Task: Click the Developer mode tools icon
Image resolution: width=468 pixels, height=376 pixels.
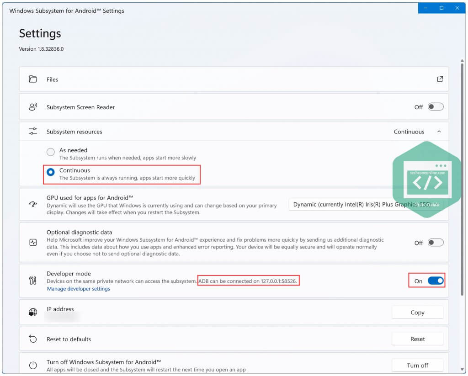Action: pos(32,281)
